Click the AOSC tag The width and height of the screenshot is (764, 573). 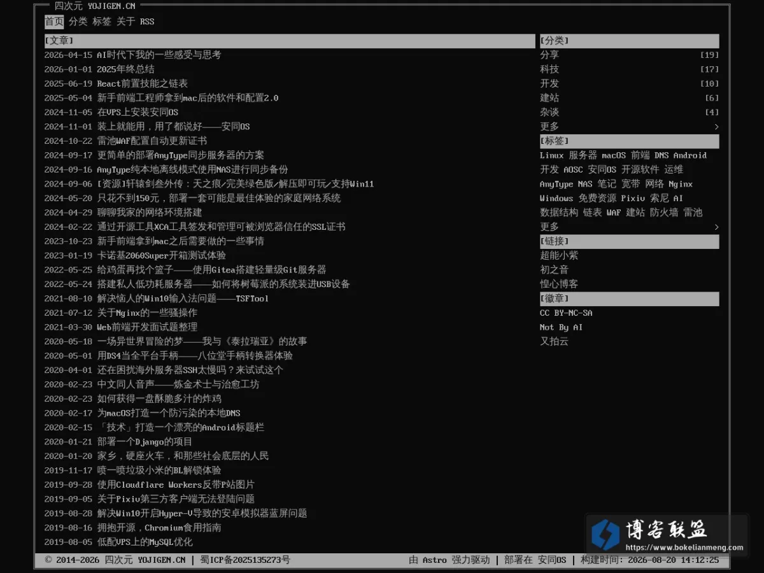pos(573,169)
